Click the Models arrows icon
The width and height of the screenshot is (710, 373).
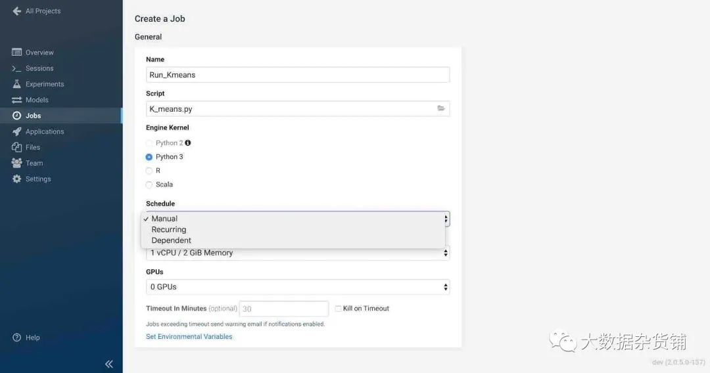point(16,100)
